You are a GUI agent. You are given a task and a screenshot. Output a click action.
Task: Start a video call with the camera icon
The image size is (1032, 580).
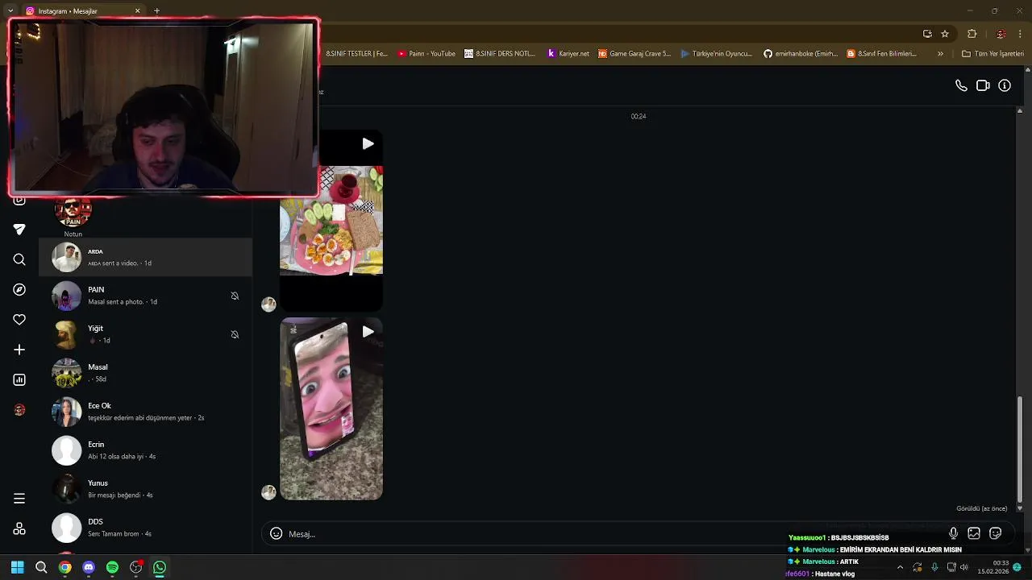click(983, 85)
